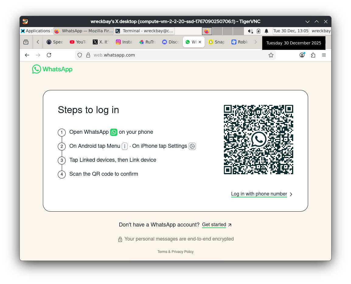Switch to the Snapchat tab

217,42
